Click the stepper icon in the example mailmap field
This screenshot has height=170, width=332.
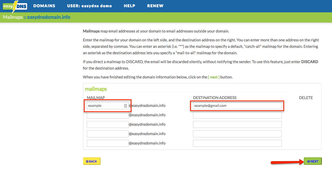pos(126,106)
